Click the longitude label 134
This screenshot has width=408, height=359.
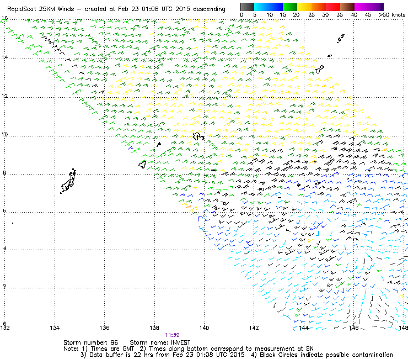coord(55,328)
